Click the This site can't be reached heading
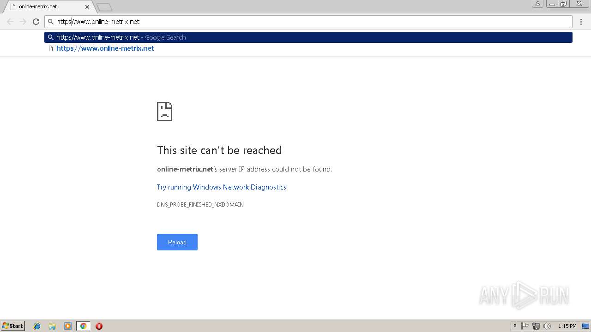 pyautogui.click(x=219, y=150)
